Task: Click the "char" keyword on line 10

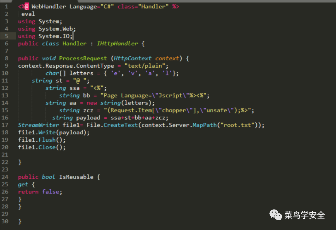Action: click(52, 73)
